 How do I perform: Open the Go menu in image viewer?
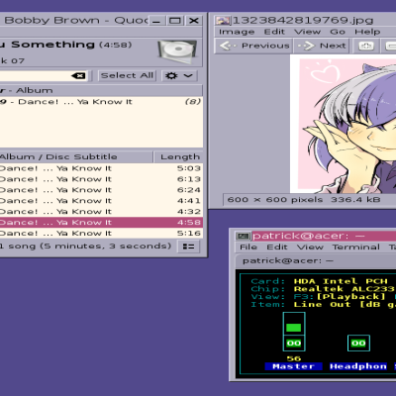[338, 32]
